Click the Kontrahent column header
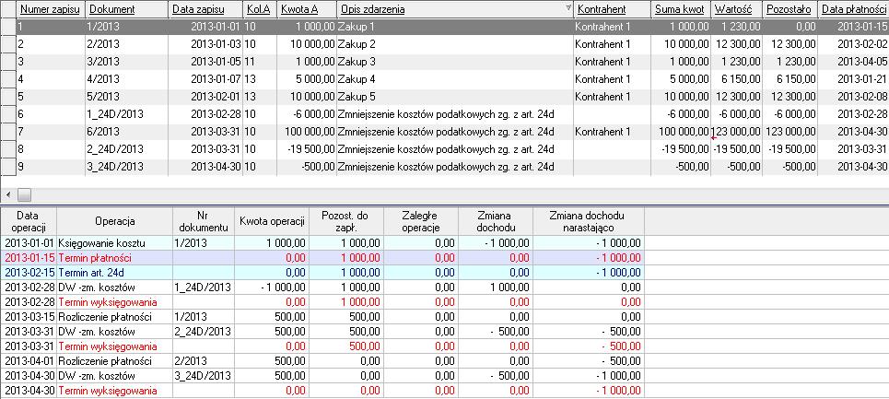This screenshot has height=399, width=889. pos(611,9)
